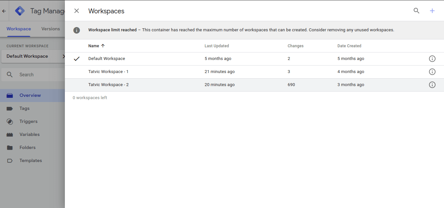Click '20 minutes ago' last updated cell
This screenshot has height=208, width=444.
(x=220, y=85)
